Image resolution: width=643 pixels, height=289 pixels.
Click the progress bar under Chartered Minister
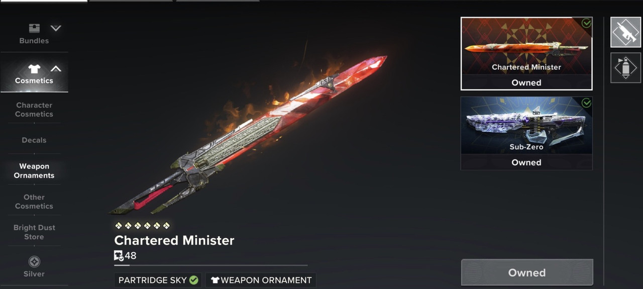point(211,265)
